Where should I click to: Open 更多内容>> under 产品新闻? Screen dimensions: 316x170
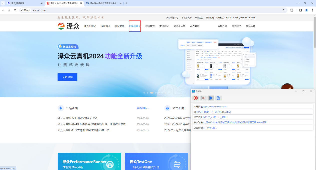(143, 108)
